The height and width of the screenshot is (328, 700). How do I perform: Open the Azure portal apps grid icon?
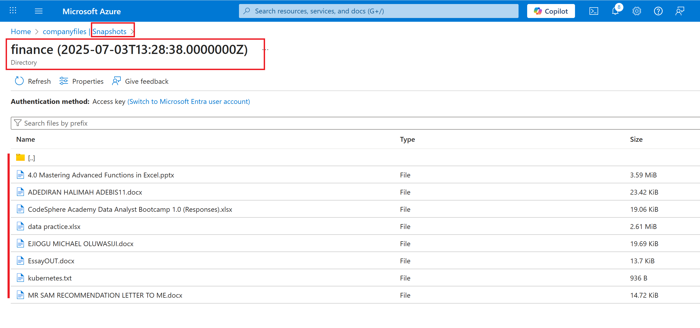pos(13,11)
